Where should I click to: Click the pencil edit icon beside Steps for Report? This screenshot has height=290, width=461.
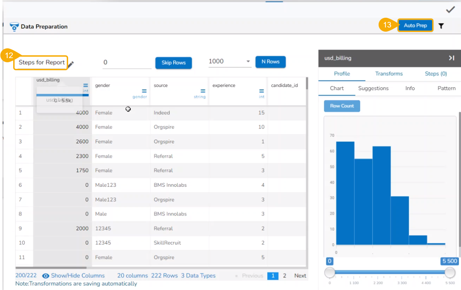tap(71, 64)
